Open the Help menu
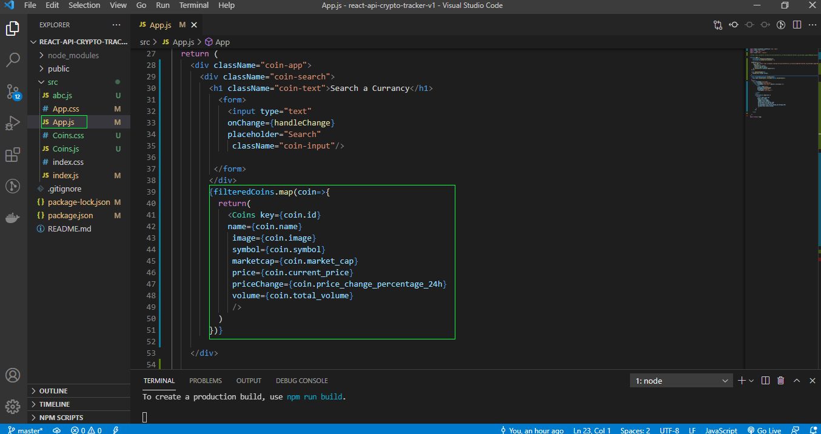 pos(226,5)
